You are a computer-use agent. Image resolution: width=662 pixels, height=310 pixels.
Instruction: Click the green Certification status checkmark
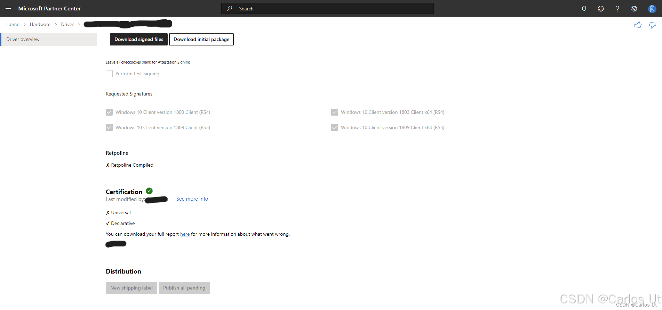coord(149,191)
